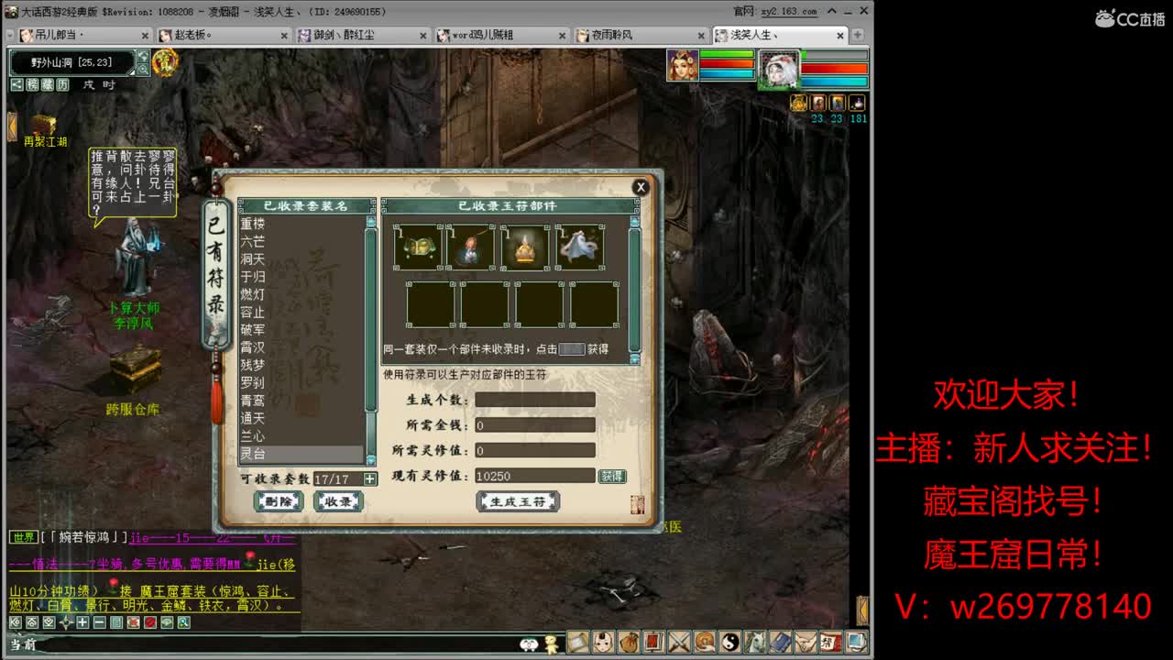This screenshot has width=1173, height=660.
Task: Select 洞天 in the set list
Action: (x=301, y=259)
